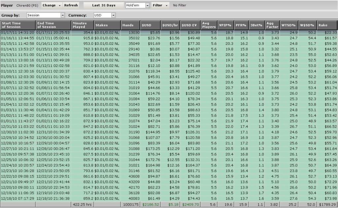Sort by Stakes column header
This screenshot has width=338, height=208.
107,25
